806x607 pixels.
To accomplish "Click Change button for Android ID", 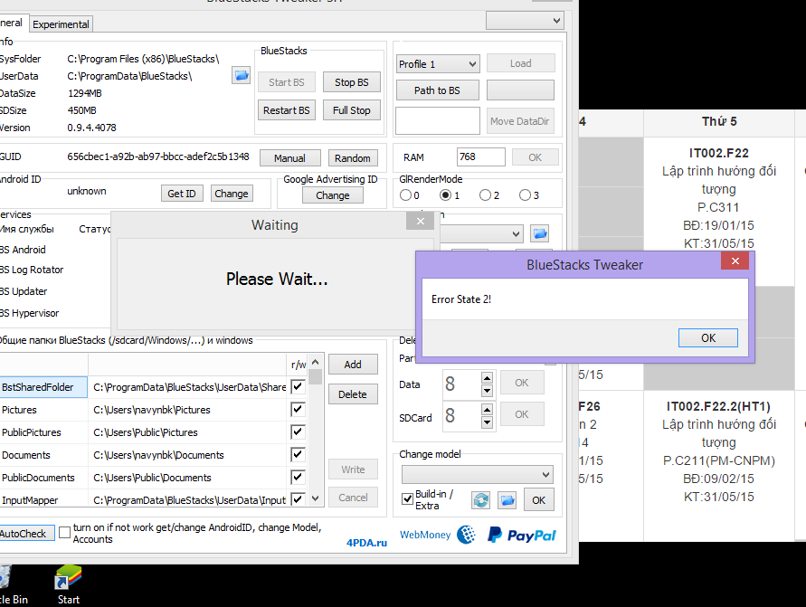I will (x=232, y=194).
